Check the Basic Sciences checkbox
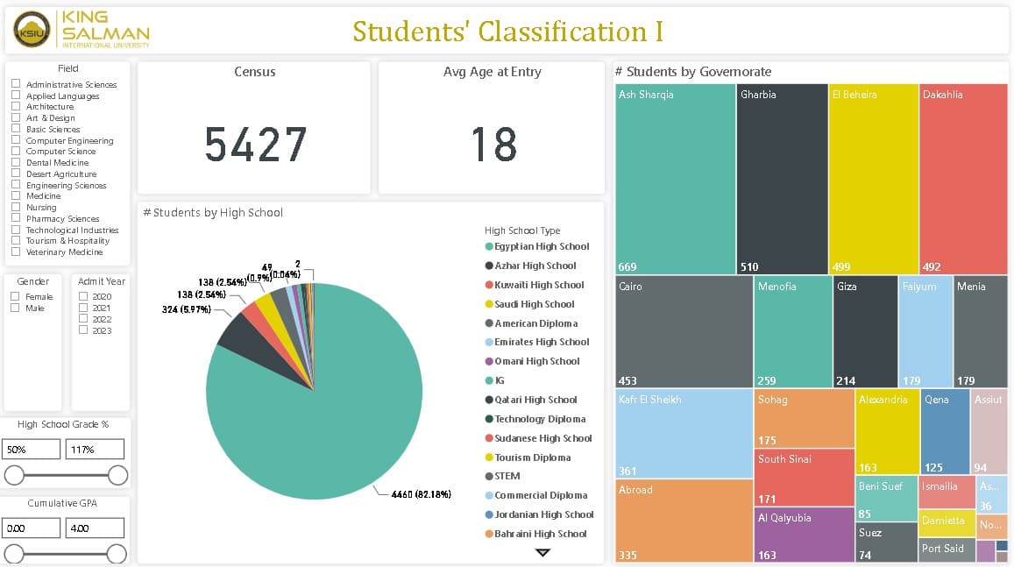1014x567 pixels. click(16, 129)
